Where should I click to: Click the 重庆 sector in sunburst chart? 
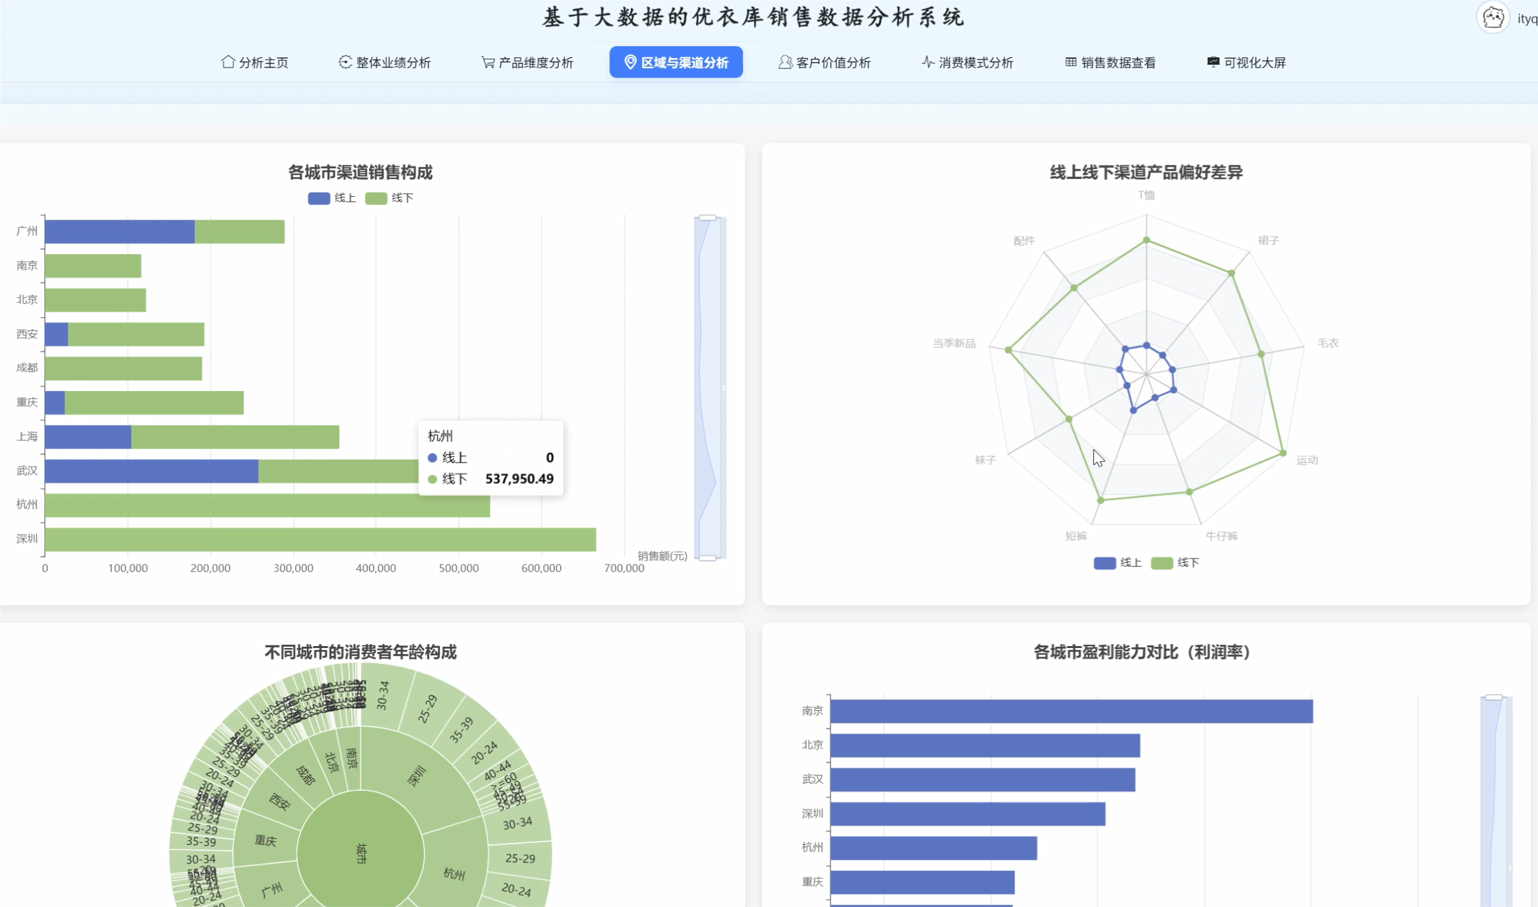[x=266, y=841]
